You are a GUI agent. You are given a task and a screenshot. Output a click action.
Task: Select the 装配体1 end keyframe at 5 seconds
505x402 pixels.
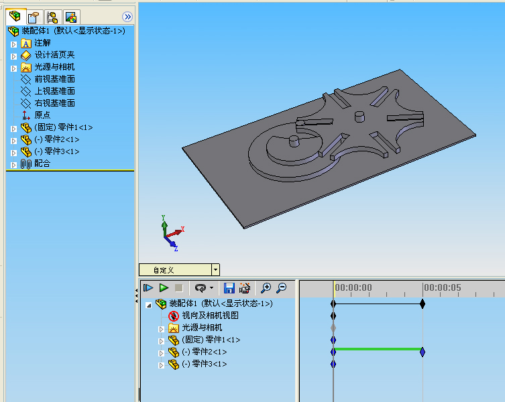(x=423, y=304)
